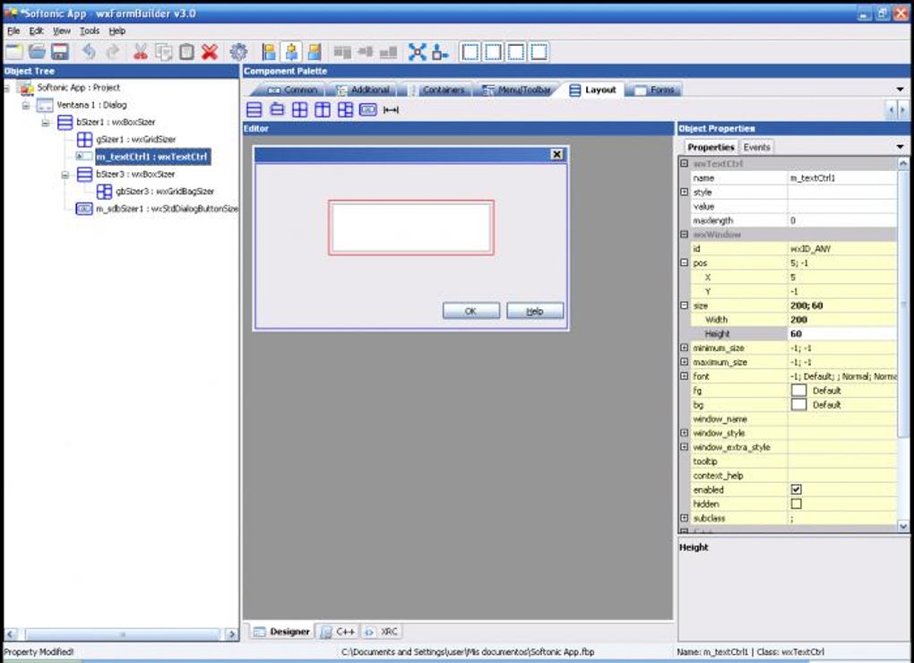
Task: Expand the minimum_size property
Action: point(685,348)
